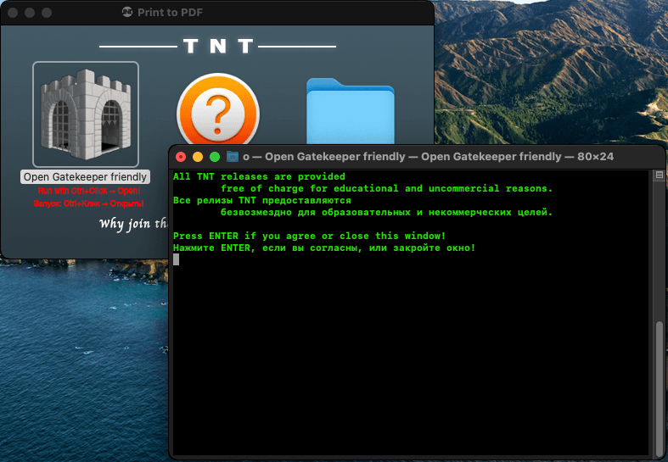The height and width of the screenshot is (462, 668).
Task: Click the split pane icon in Terminal
Action: coord(659,175)
